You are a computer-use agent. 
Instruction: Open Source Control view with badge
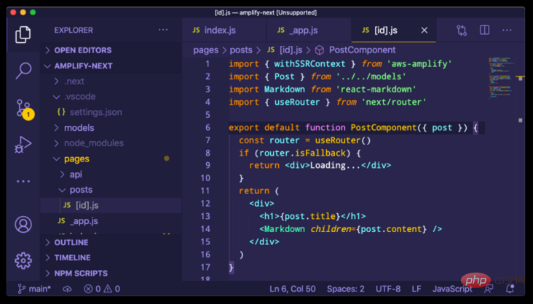point(25,109)
